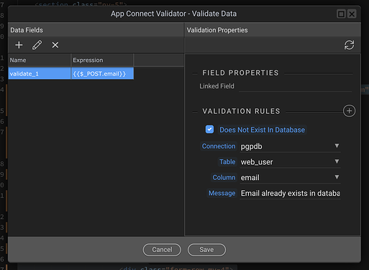Add a new validation rule with circled plus

tap(349, 111)
